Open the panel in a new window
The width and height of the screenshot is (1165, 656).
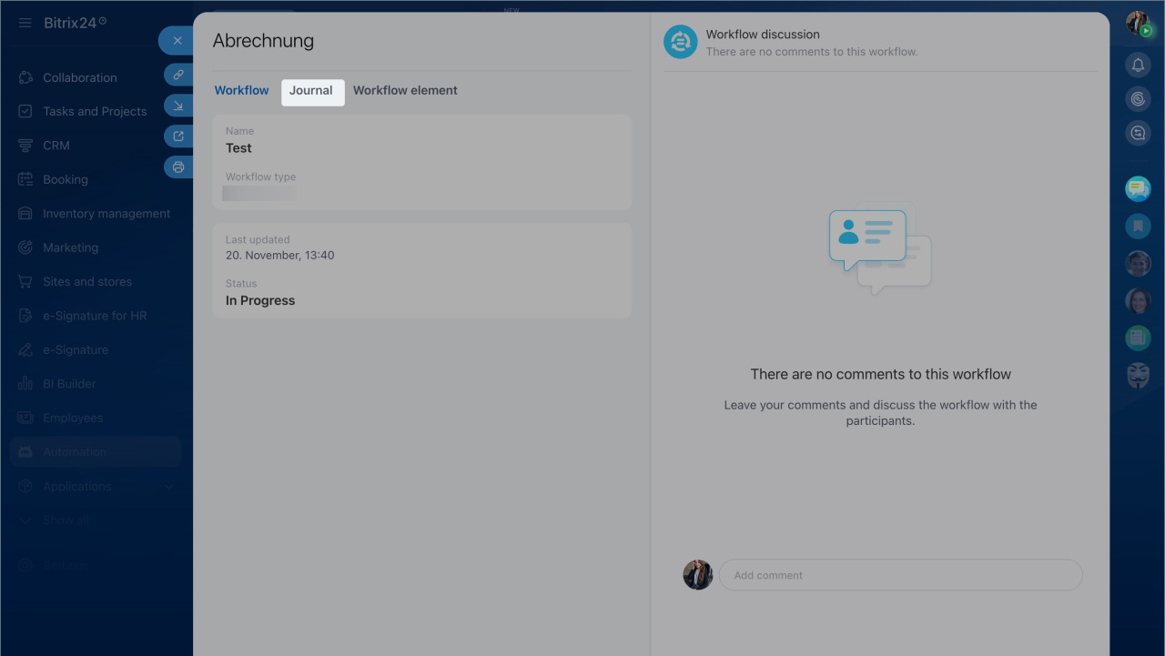[178, 136]
